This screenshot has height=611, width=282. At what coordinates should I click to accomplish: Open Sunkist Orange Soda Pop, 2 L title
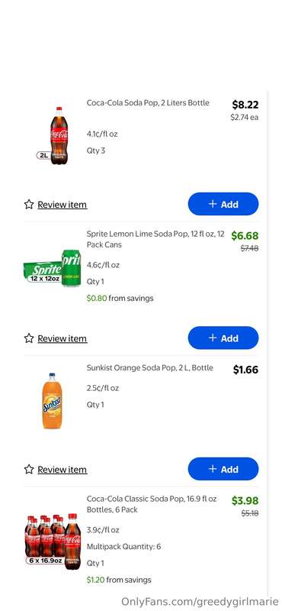click(149, 367)
